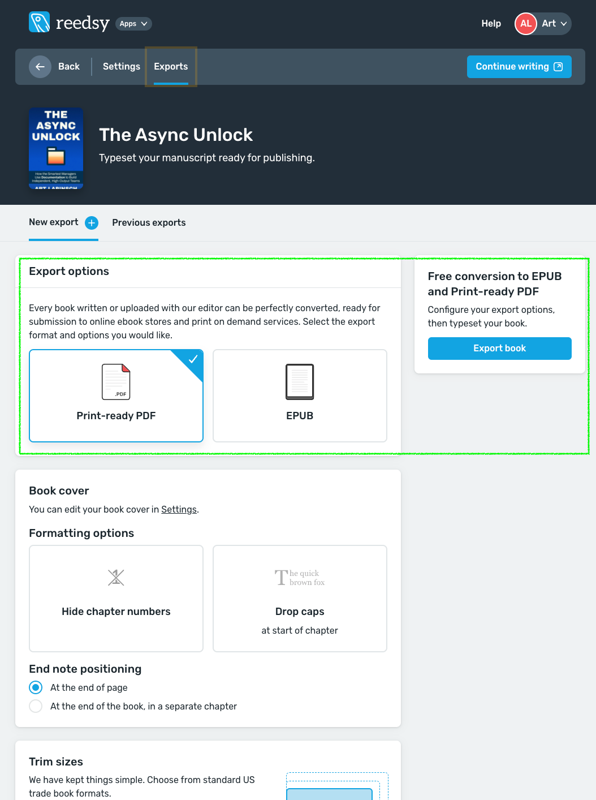Follow the Settings link under Book cover
Viewport: 596px width, 800px height.
[179, 510]
